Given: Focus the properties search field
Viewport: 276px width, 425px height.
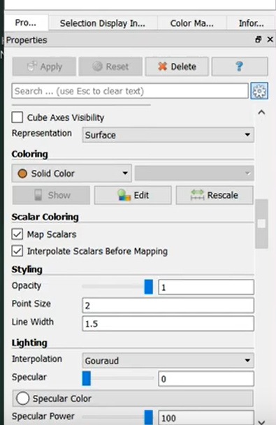Looking at the screenshot, I should (x=130, y=91).
